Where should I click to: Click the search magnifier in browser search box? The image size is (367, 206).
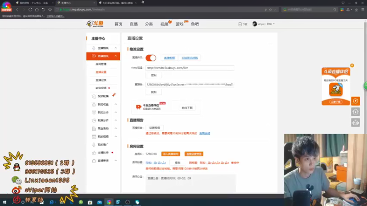coord(335,10)
